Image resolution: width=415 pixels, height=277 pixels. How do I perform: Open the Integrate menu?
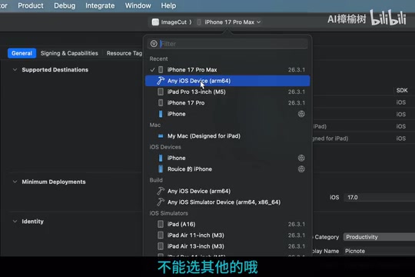point(100,5)
